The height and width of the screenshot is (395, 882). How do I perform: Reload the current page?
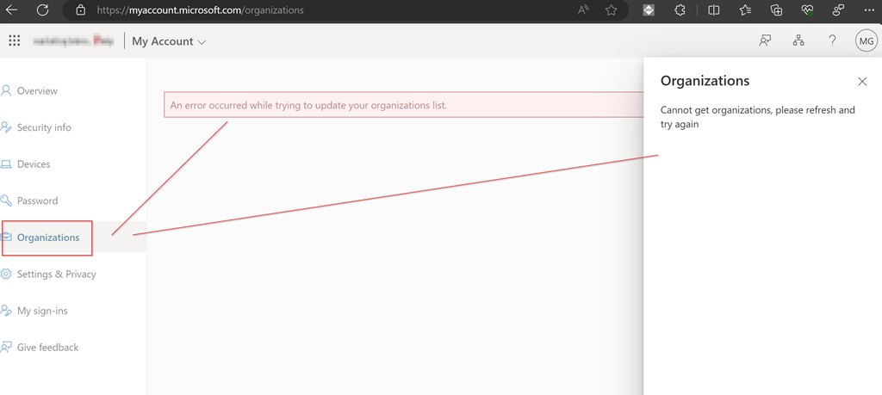pyautogui.click(x=42, y=9)
